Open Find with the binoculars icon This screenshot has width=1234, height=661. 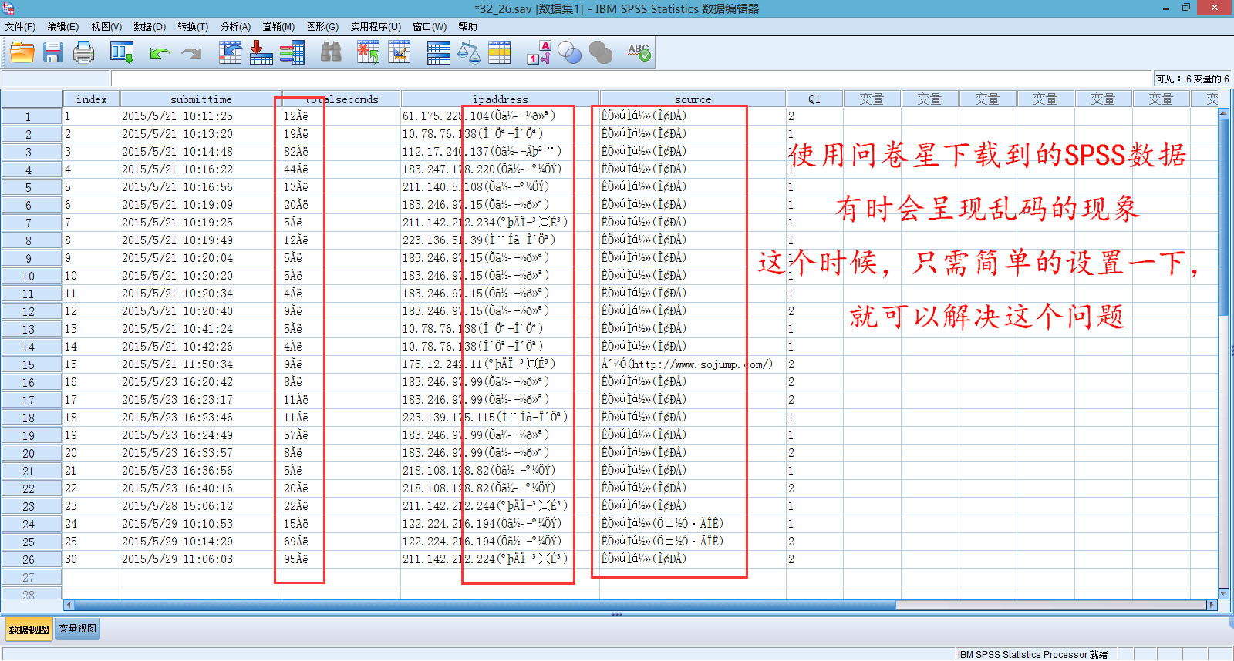click(331, 52)
